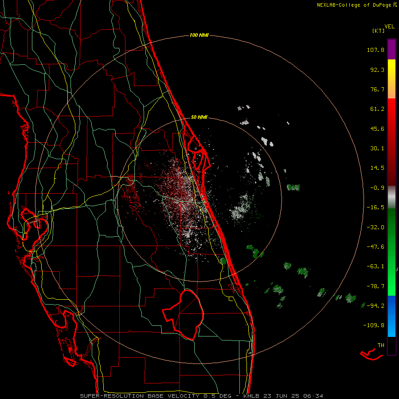Click the [KT] units label

[x=379, y=31]
